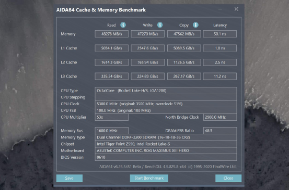Click the Write column info icon
Screen dimensions: 289x190
pyautogui.click(x=160, y=25)
